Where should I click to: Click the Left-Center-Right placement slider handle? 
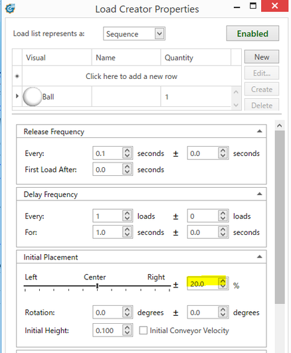97,286
